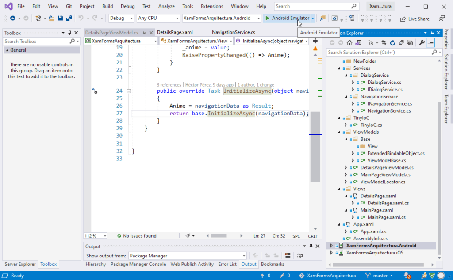Click the Save All icon
This screenshot has width=453, height=280.
coord(69,18)
